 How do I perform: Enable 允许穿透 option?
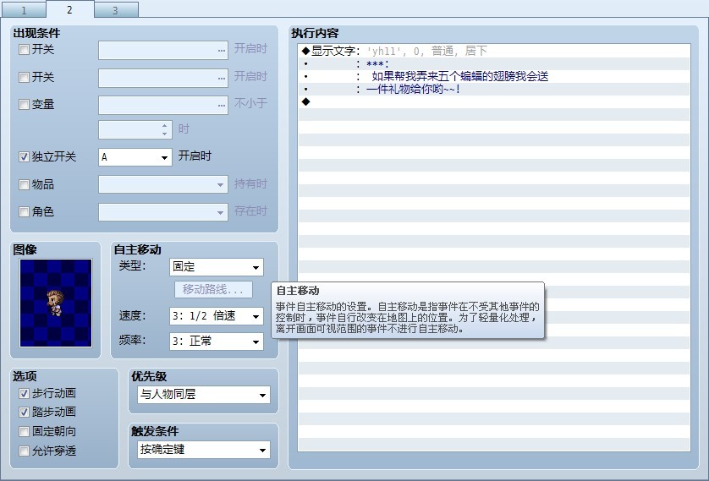(x=24, y=451)
